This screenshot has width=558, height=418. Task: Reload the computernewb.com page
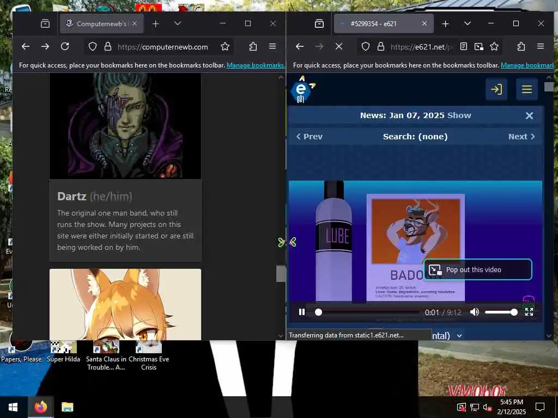click(64, 47)
